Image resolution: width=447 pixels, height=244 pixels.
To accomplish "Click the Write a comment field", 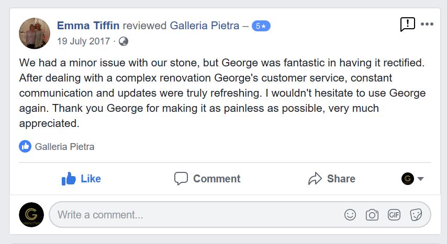I will [194, 215].
